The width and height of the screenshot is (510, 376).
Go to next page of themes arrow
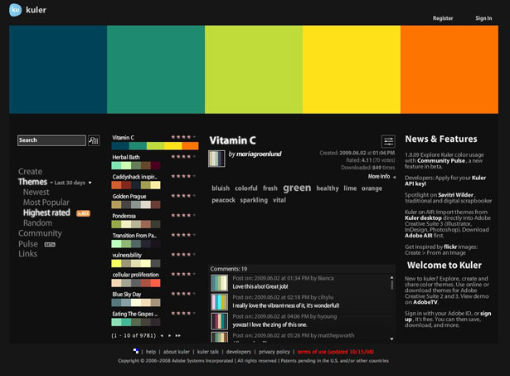[170, 335]
